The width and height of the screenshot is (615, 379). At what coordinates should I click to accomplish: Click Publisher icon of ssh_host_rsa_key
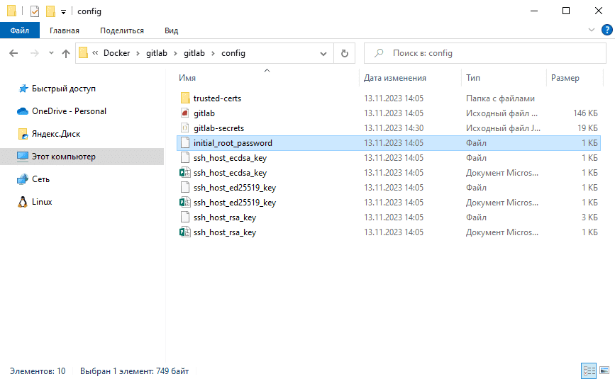click(185, 232)
